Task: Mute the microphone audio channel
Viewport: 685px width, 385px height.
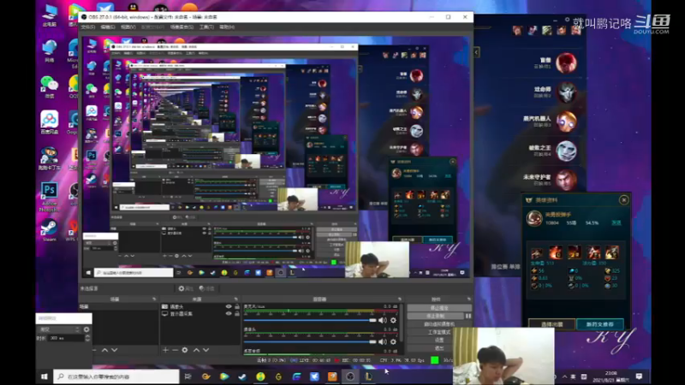Action: point(383,320)
